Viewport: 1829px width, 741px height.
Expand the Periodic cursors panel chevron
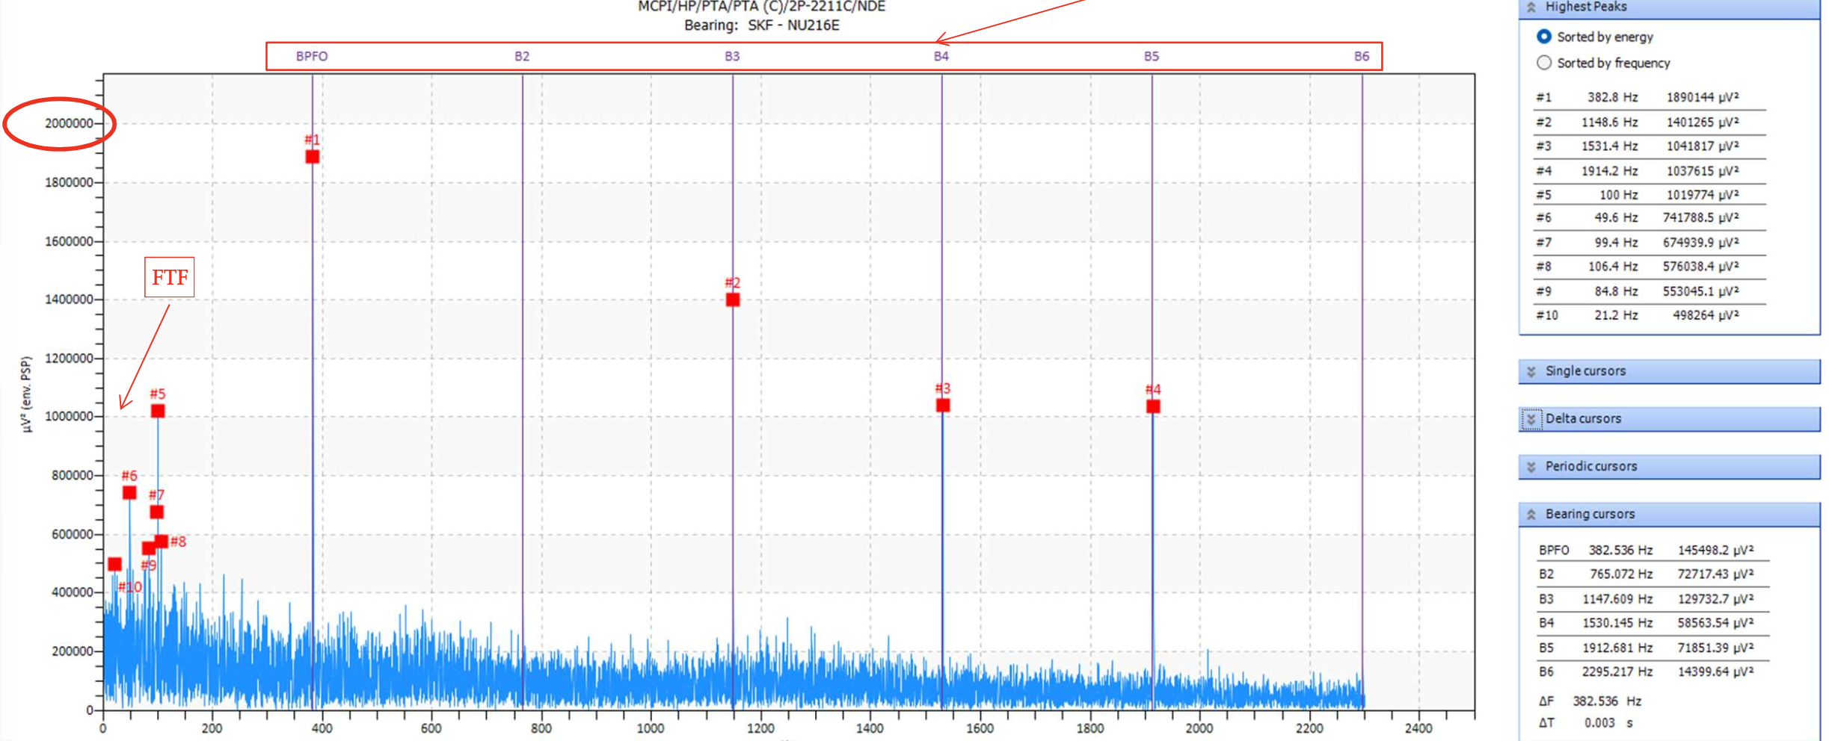[x=1531, y=467]
